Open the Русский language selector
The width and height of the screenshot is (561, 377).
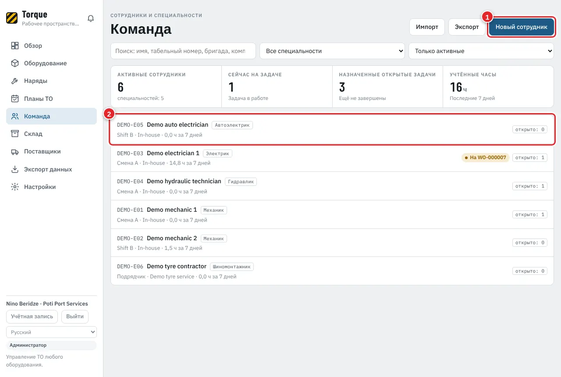click(x=51, y=332)
